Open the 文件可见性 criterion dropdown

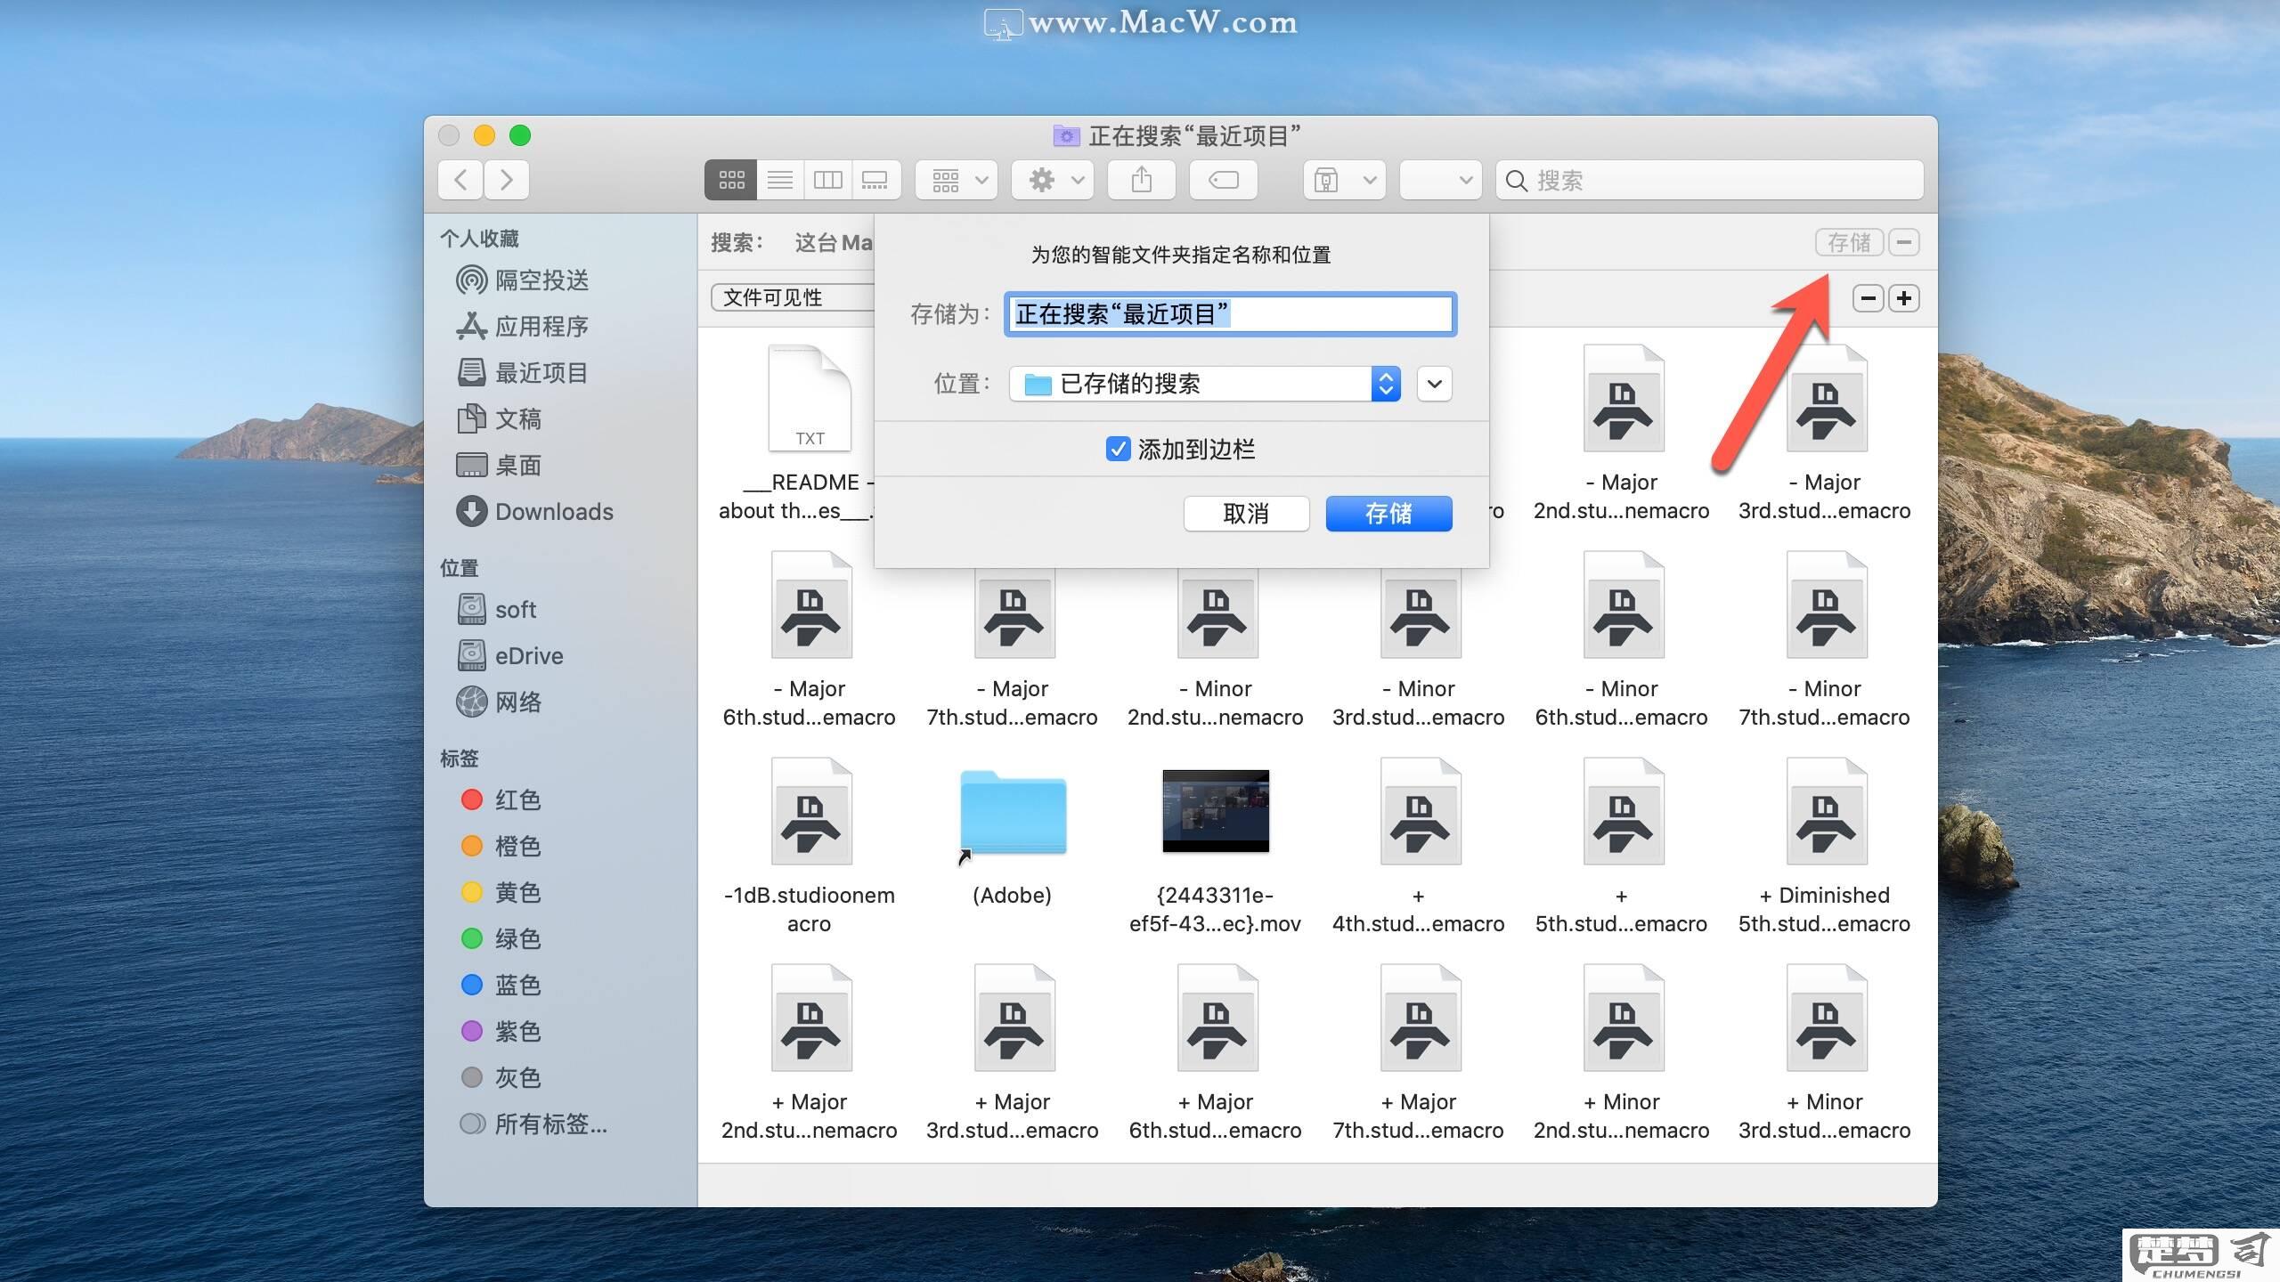[793, 297]
